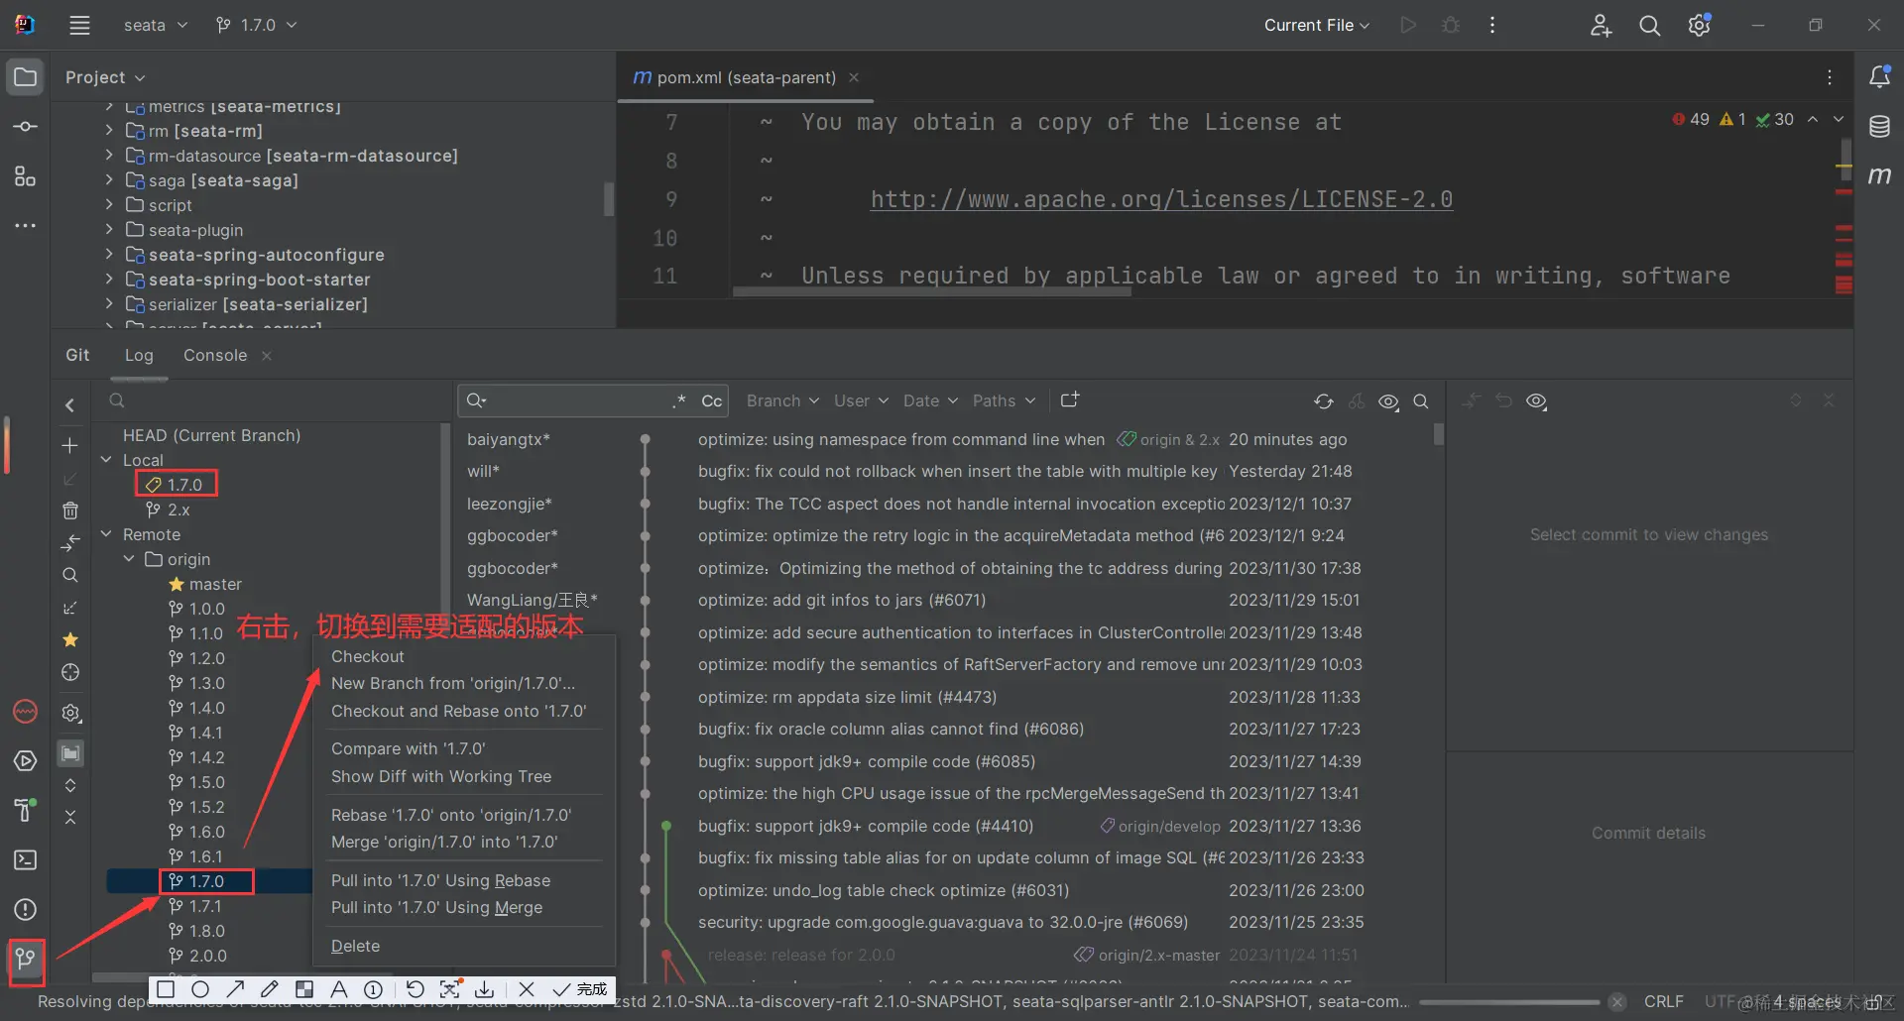Image resolution: width=1904 pixels, height=1021 pixels.
Task: Open the Services tool window
Action: pos(26,761)
